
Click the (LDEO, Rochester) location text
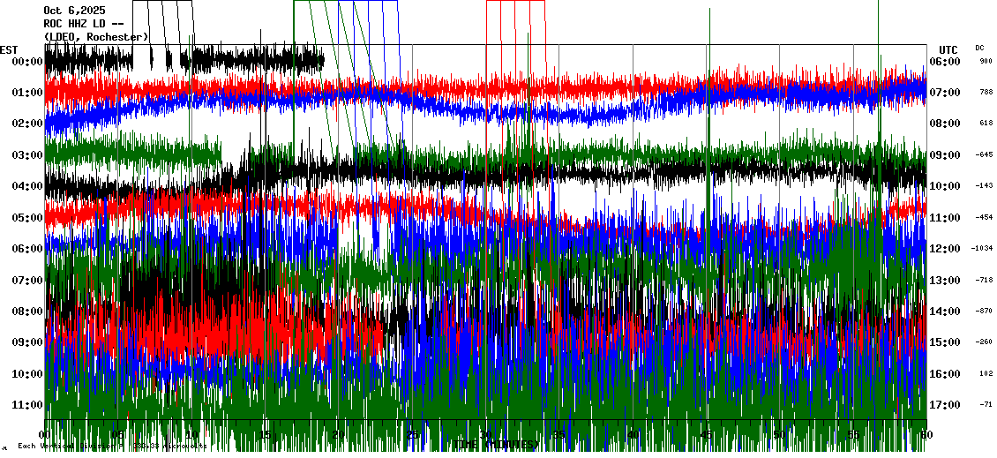click(x=96, y=36)
